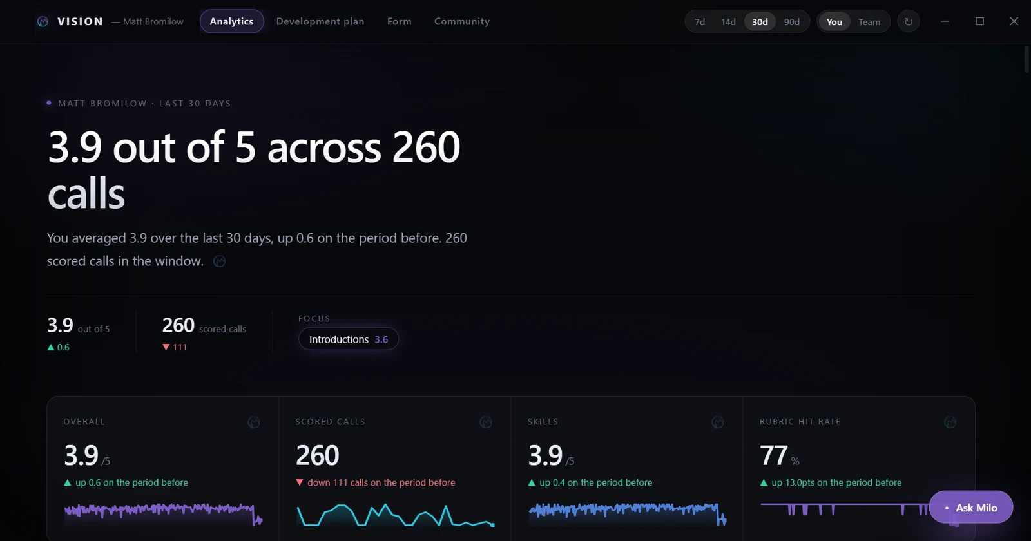Click the Vision logo icon
This screenshot has height=541, width=1031.
43,21
